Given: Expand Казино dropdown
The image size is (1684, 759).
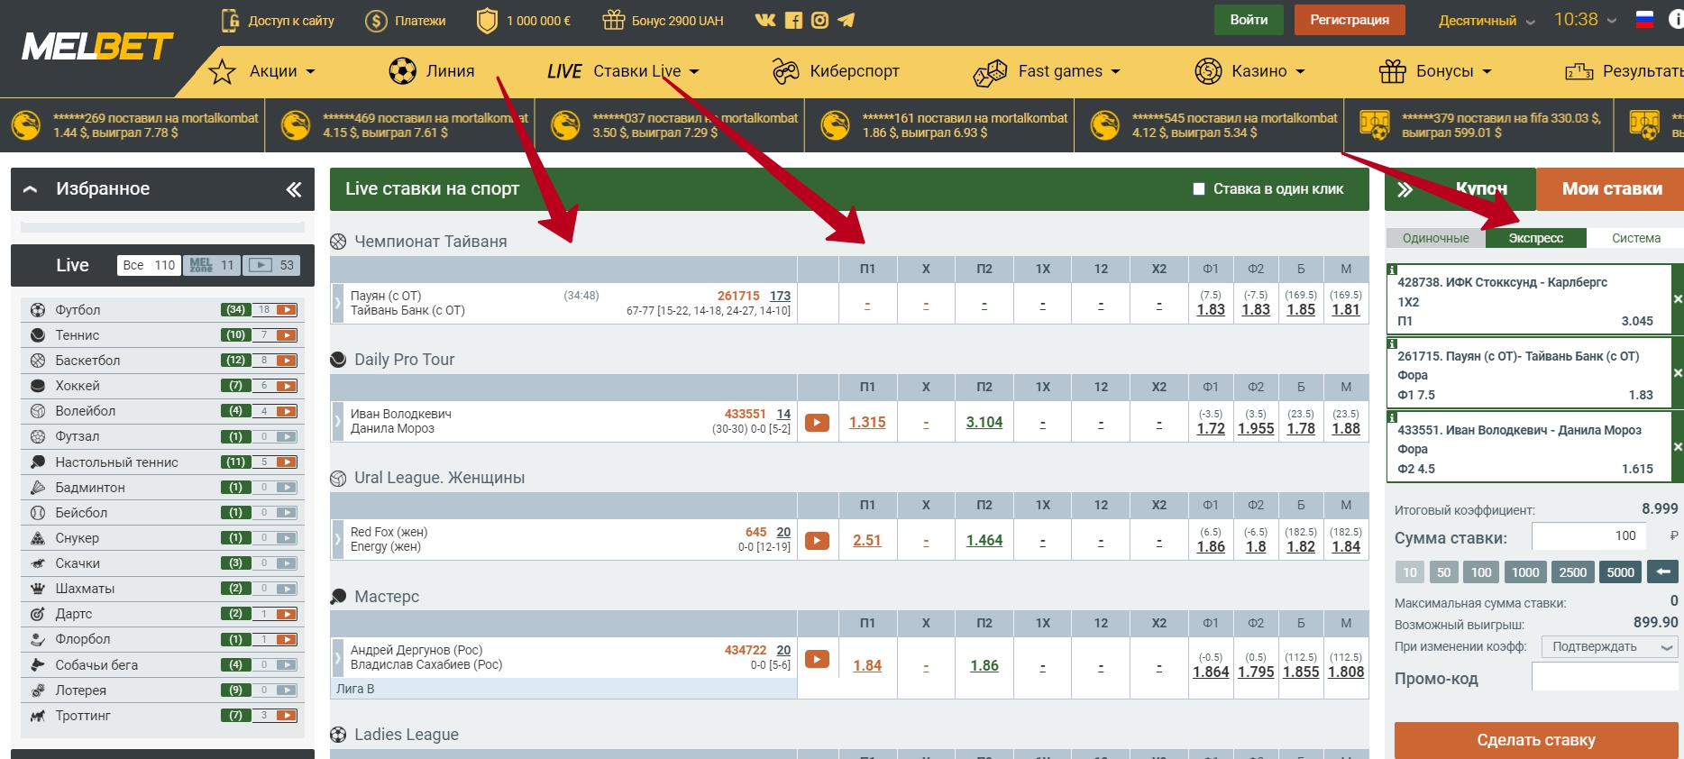Looking at the screenshot, I should [1249, 71].
